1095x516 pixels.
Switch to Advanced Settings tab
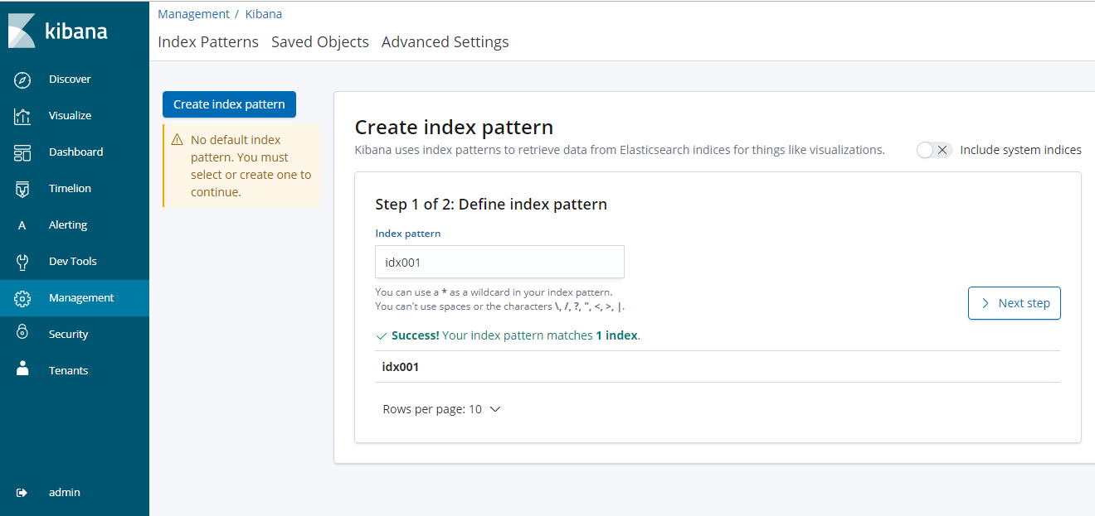(x=445, y=41)
